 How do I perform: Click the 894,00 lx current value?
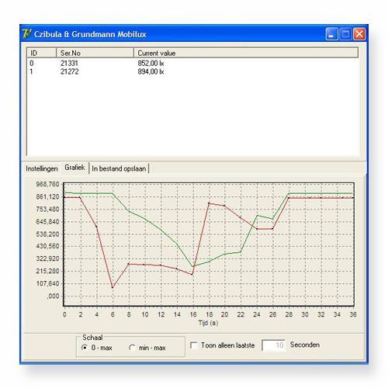151,71
